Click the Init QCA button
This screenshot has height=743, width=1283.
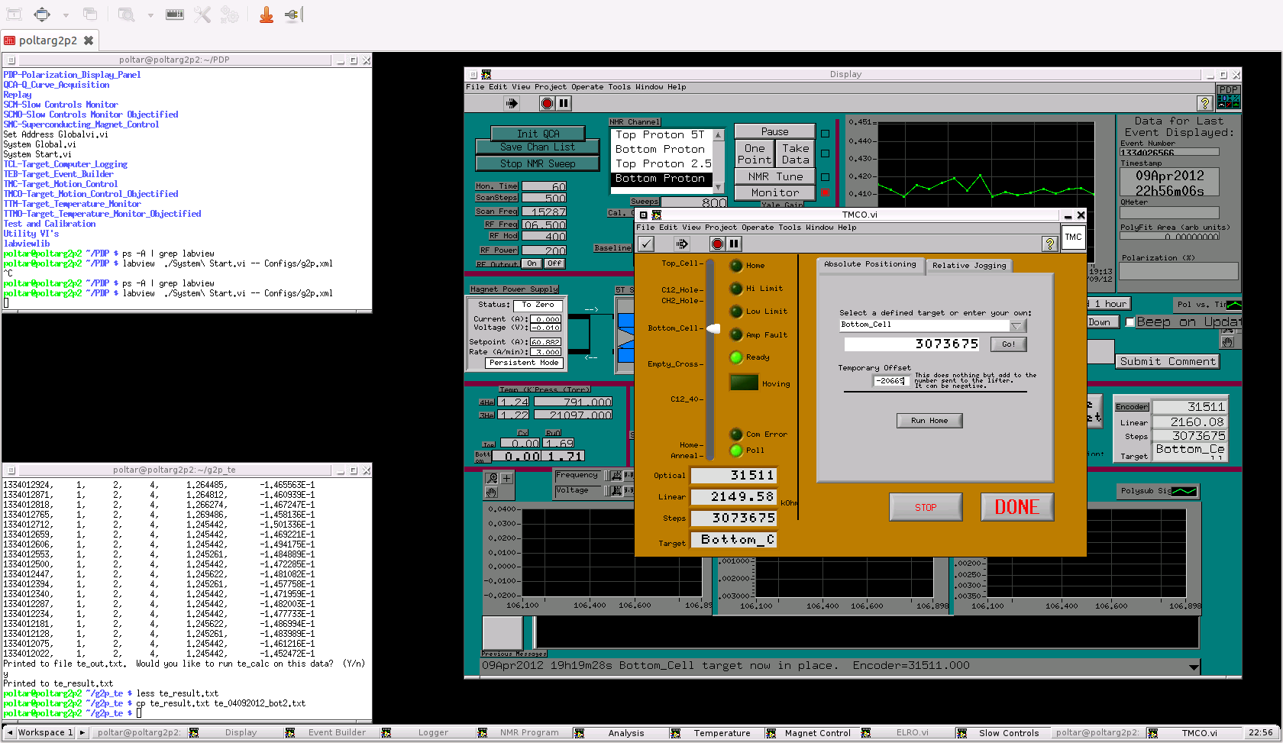click(538, 133)
